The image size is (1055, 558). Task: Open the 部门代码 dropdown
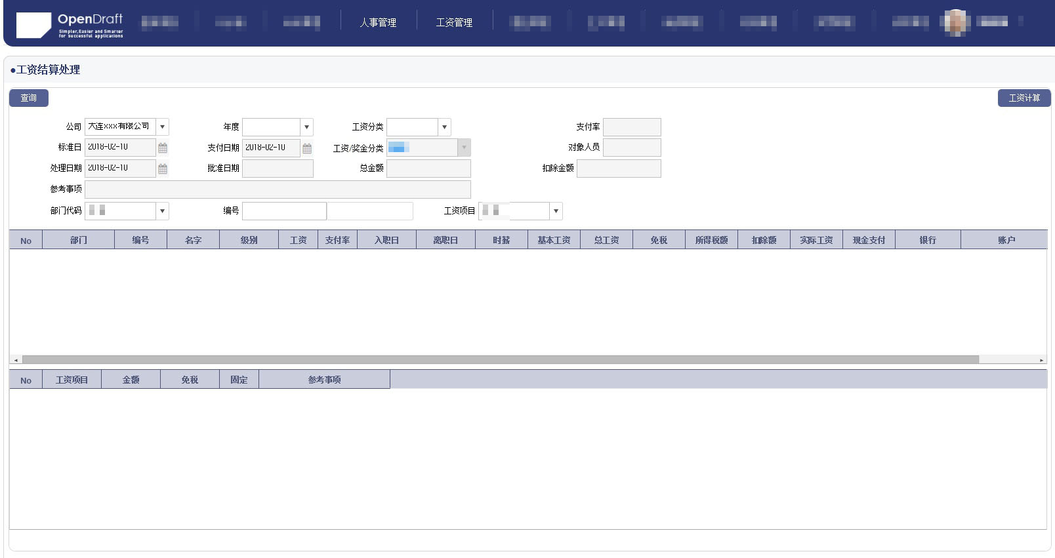(x=163, y=211)
